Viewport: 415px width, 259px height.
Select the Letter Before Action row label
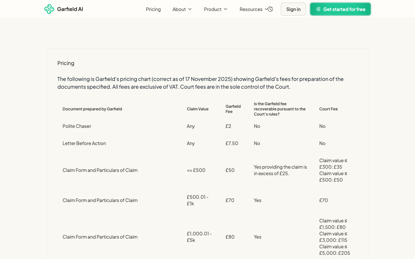(x=84, y=143)
